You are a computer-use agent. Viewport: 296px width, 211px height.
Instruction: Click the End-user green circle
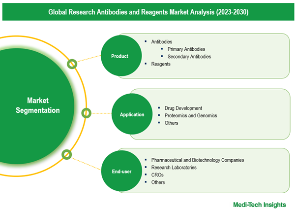(121, 171)
